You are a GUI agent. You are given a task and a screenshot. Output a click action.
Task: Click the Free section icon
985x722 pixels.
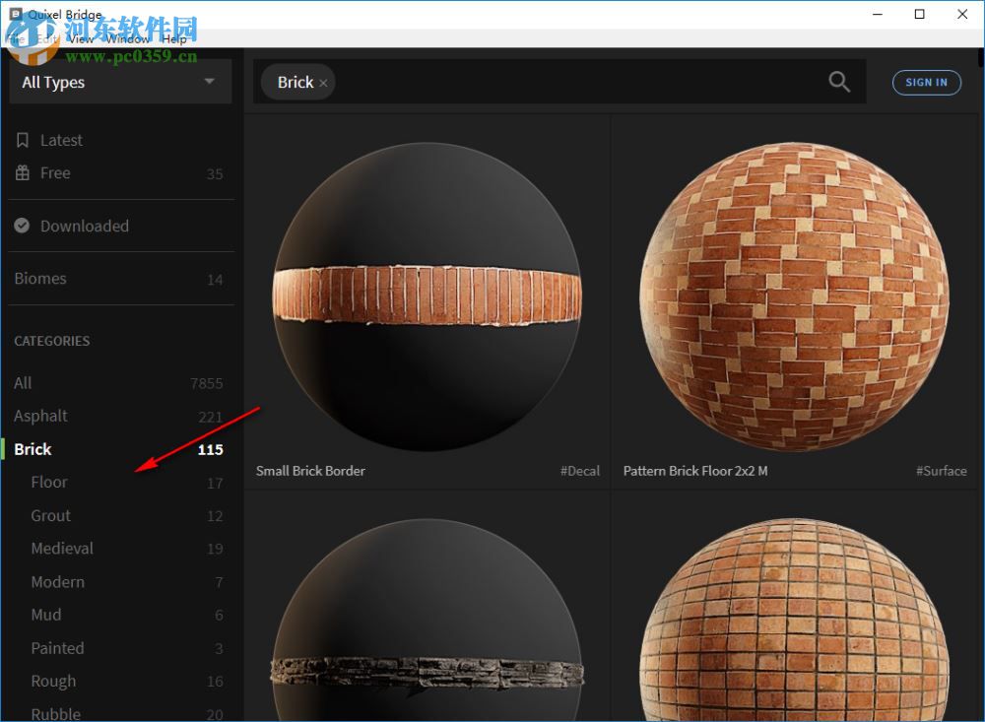click(21, 173)
